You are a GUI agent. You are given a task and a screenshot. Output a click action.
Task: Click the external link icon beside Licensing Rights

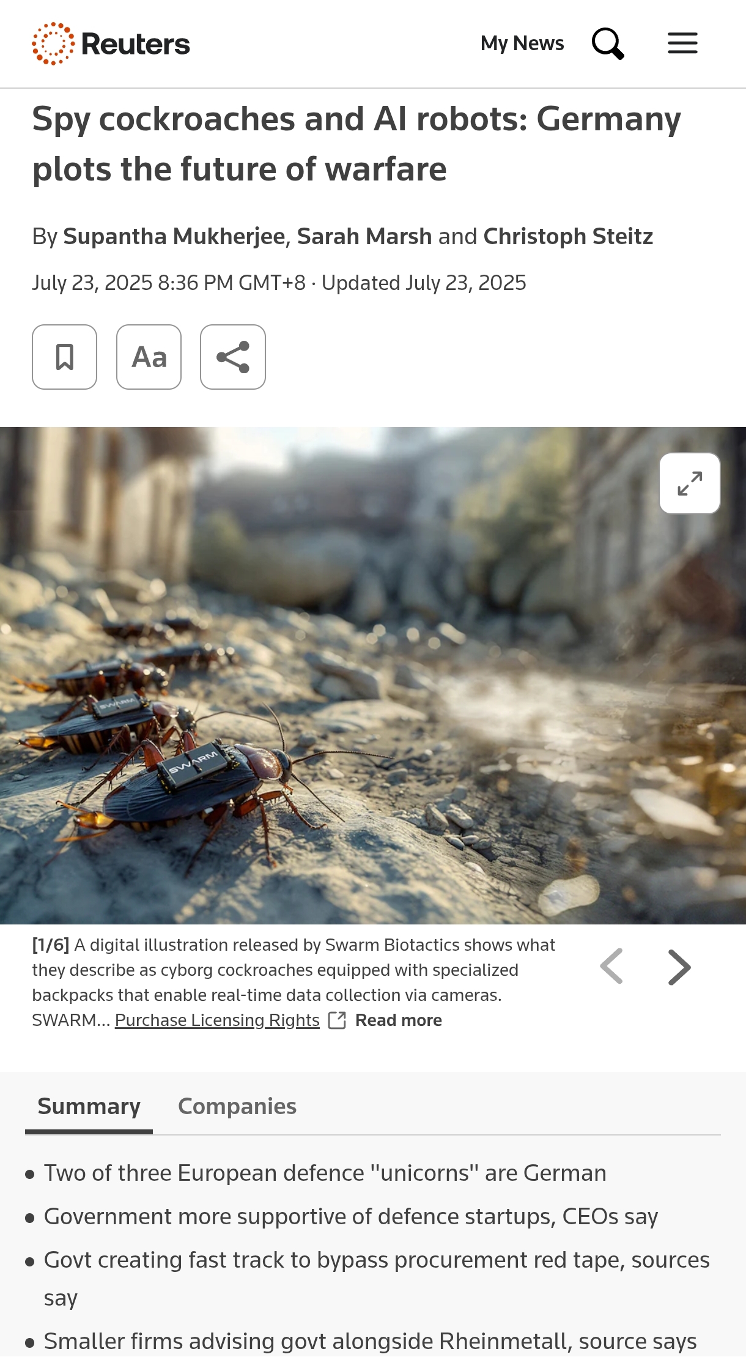coord(338,1020)
